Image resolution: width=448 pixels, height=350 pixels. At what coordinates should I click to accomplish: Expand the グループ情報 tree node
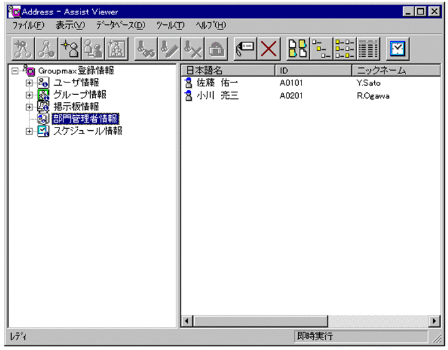[x=29, y=95]
